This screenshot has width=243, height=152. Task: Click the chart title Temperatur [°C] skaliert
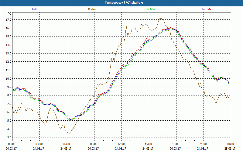click(124, 3)
